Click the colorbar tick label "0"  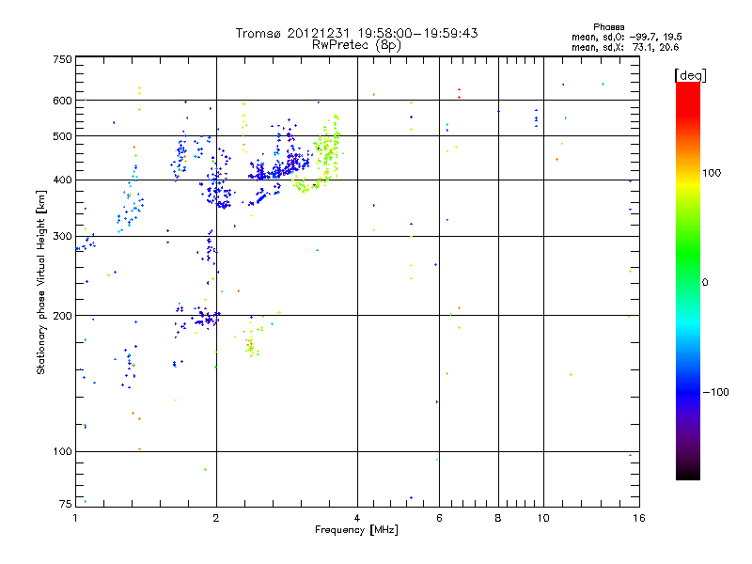point(705,283)
